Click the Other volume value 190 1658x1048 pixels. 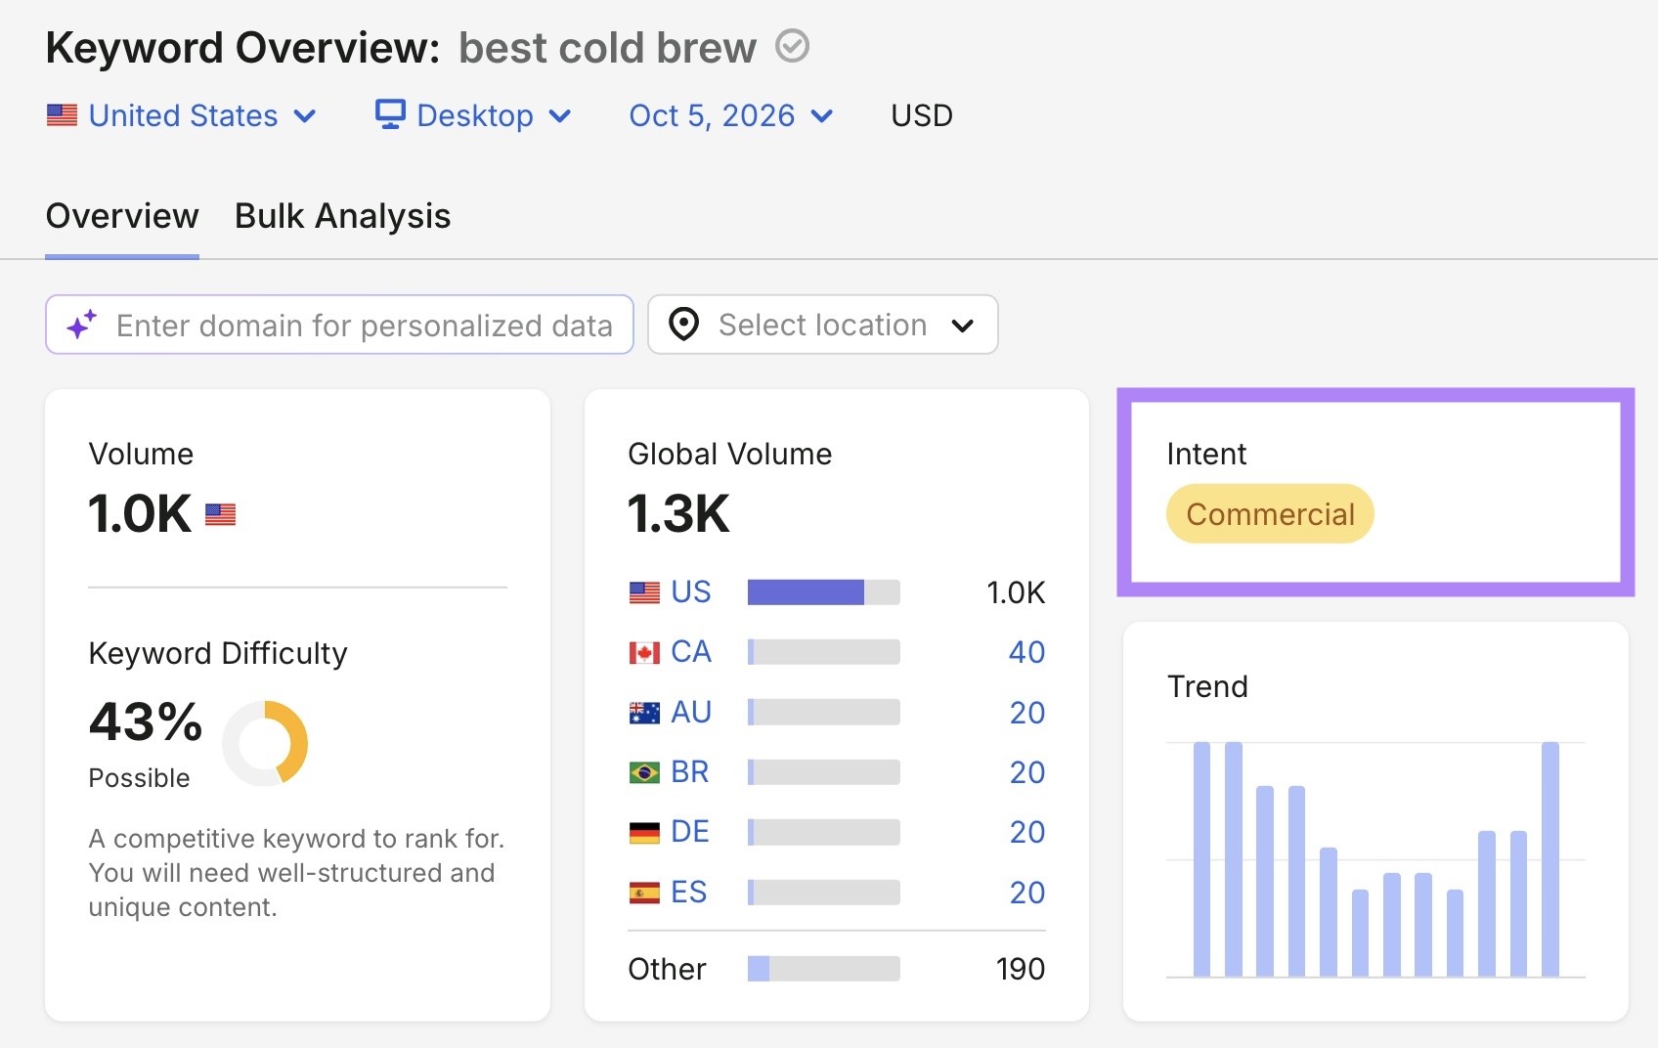coord(1021,969)
